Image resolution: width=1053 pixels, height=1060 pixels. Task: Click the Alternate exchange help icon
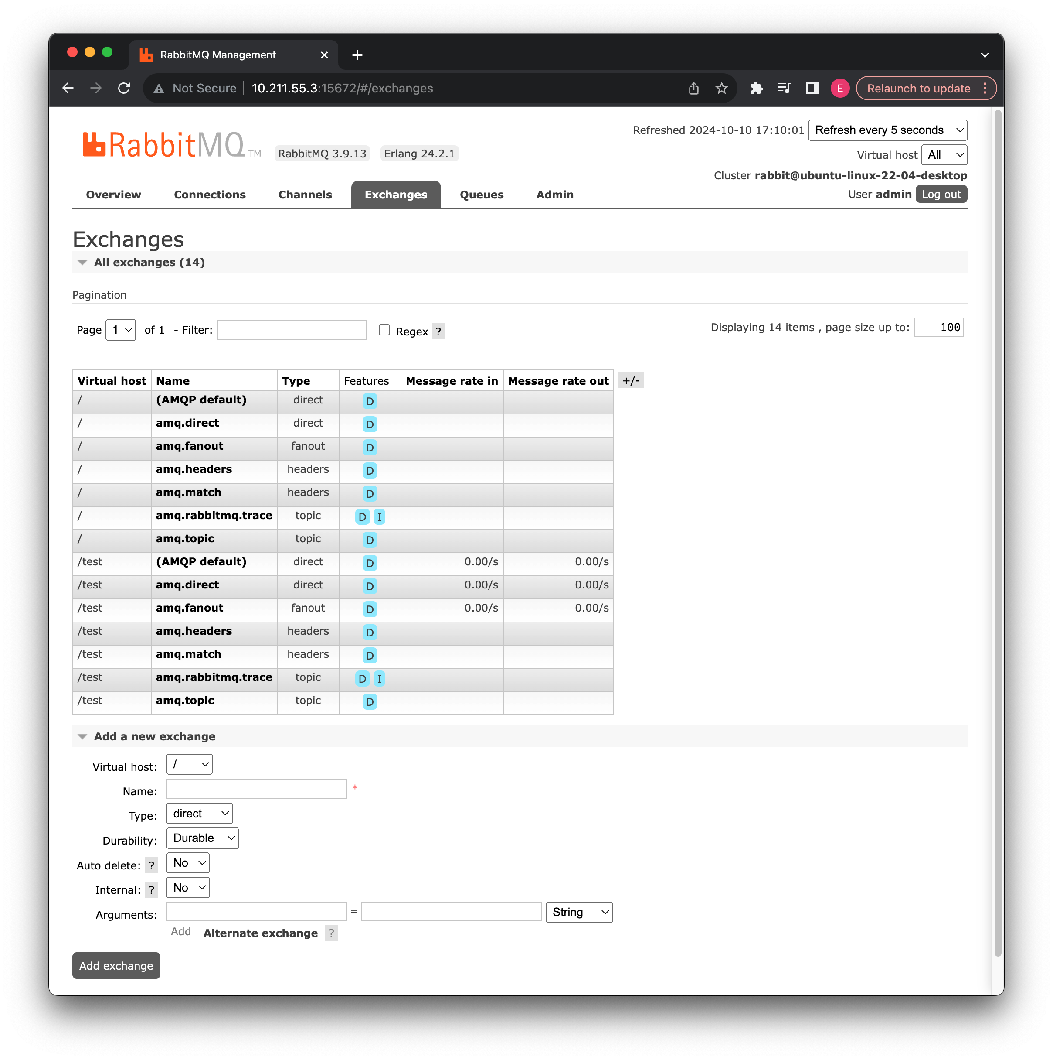click(x=331, y=933)
